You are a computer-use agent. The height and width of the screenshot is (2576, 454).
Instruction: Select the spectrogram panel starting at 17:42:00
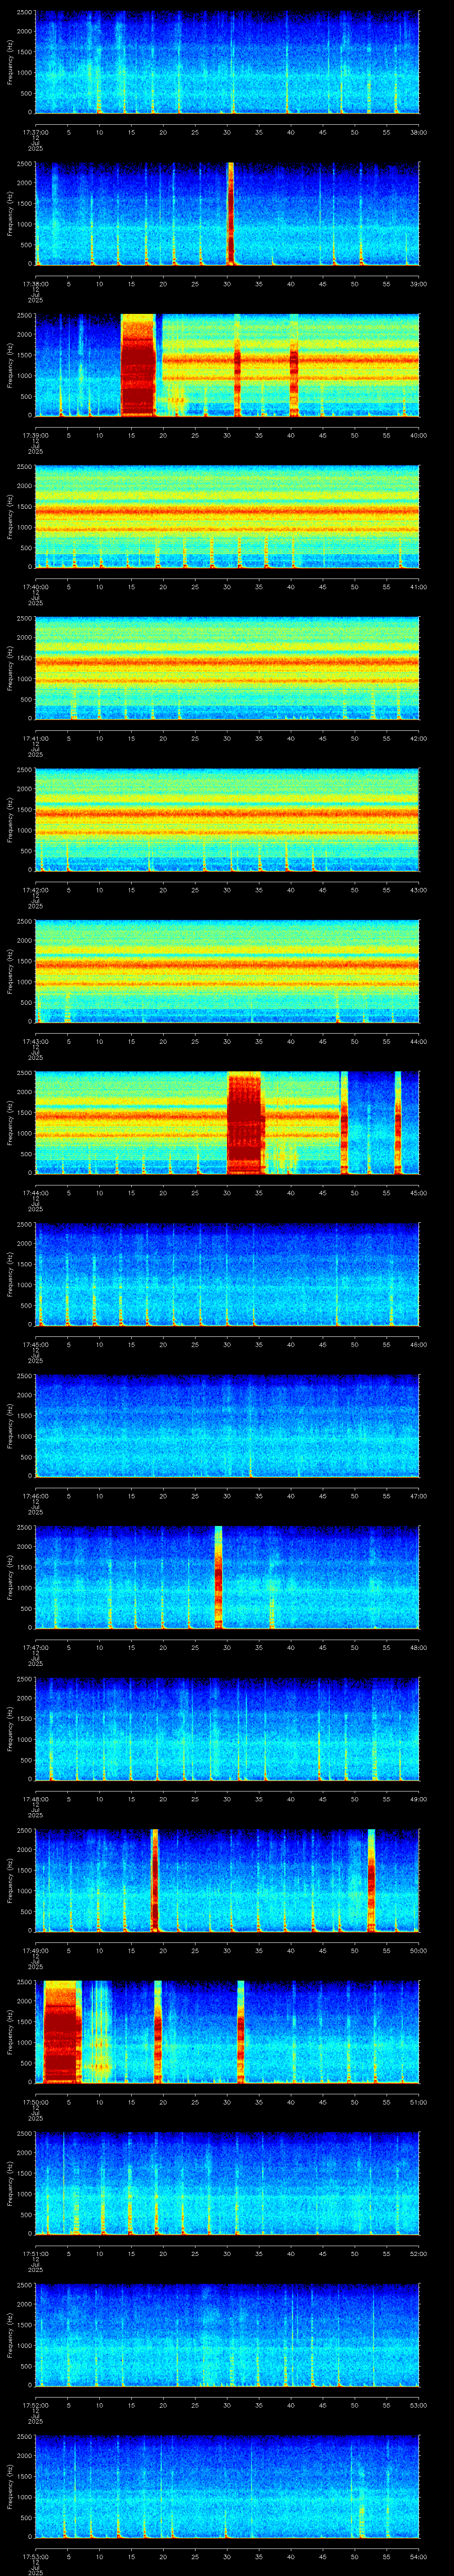(x=227, y=820)
